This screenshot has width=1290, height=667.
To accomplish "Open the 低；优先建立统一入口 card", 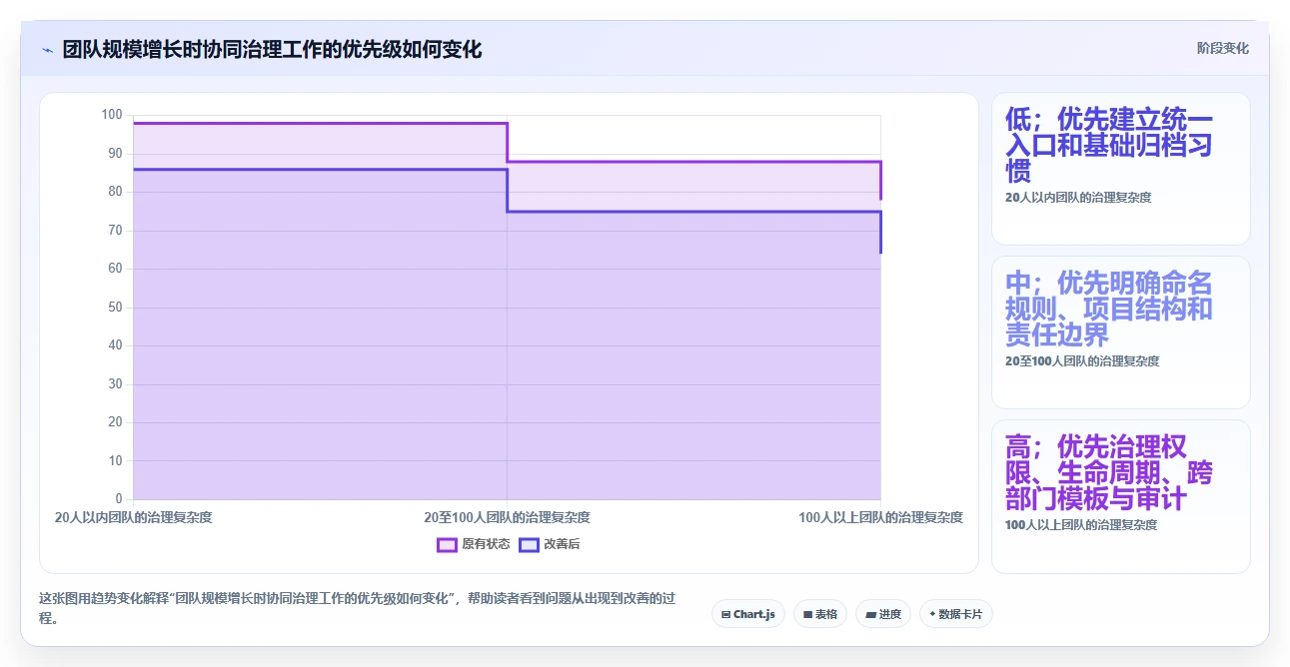I will pyautogui.click(x=1120, y=169).
